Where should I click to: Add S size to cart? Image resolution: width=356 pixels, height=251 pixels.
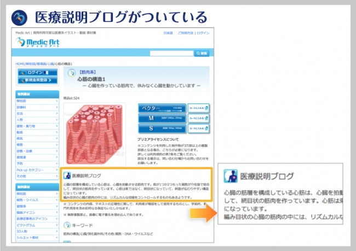198,129
